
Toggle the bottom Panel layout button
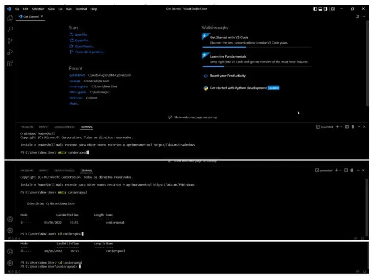pos(321,9)
